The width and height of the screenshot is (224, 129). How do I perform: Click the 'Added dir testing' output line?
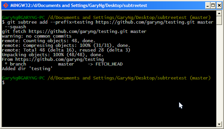[x=27, y=69]
